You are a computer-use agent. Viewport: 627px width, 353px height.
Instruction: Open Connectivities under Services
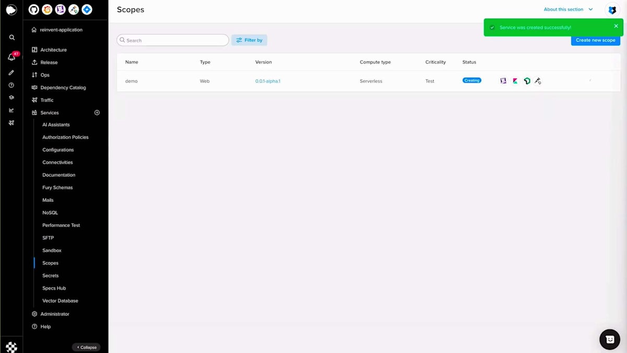(57, 162)
